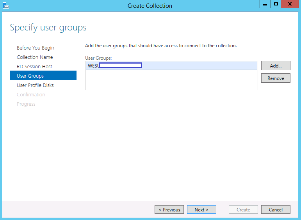301x220 pixels.
Task: Select the WESU user group entry
Action: pyautogui.click(x=171, y=66)
